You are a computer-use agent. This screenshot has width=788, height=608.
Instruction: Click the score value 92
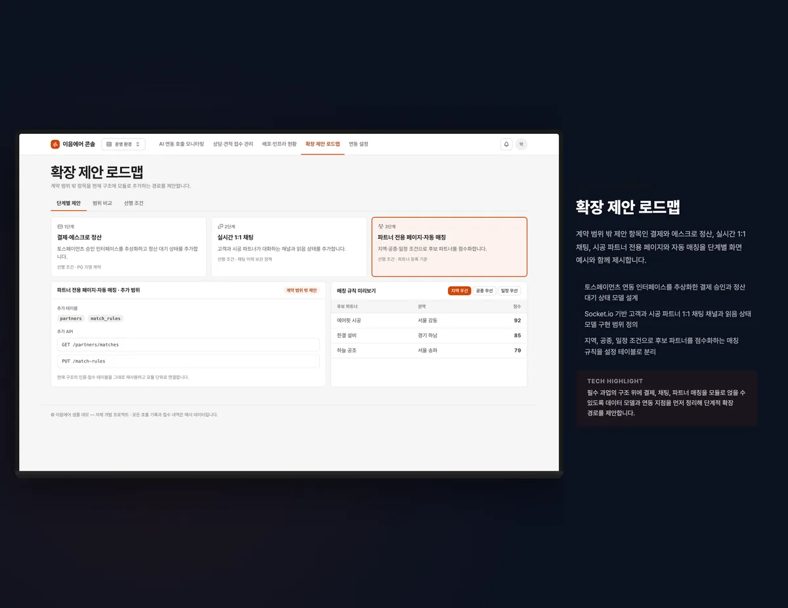(517, 320)
